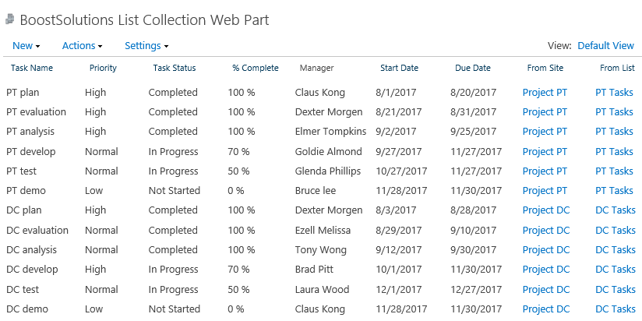Click the % Complete column header
The height and width of the screenshot is (321, 642).
(x=256, y=68)
